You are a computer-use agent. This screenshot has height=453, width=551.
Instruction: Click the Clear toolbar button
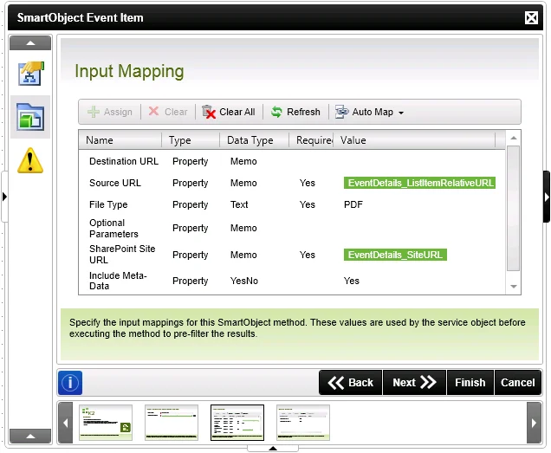click(x=168, y=112)
